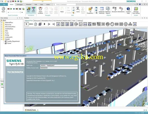This screenshot has width=148, height=114.
Task: Toggle the MUs animation button
Action: (x=29, y=10)
